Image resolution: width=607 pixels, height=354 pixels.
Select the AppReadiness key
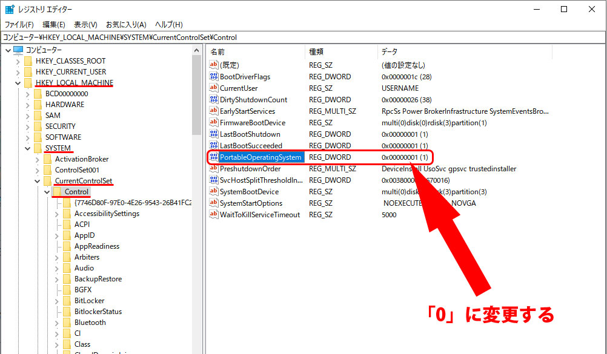pyautogui.click(x=97, y=246)
